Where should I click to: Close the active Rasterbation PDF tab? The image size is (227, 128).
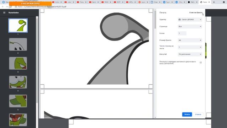tap(209, 2)
